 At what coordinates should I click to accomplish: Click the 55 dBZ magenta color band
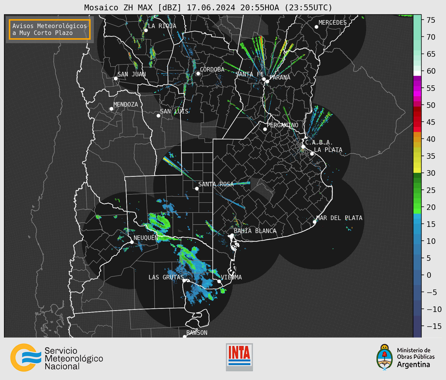[417, 88]
